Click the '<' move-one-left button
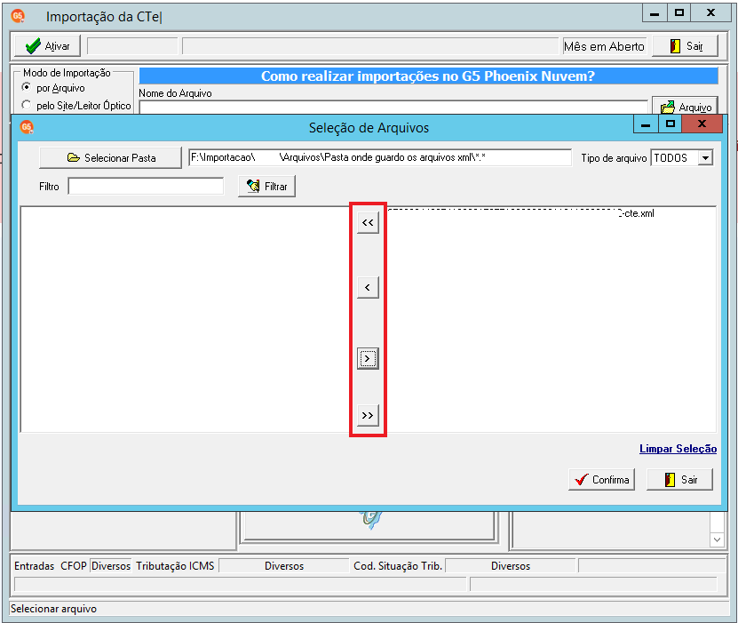This screenshot has width=738, height=623. coord(368,287)
